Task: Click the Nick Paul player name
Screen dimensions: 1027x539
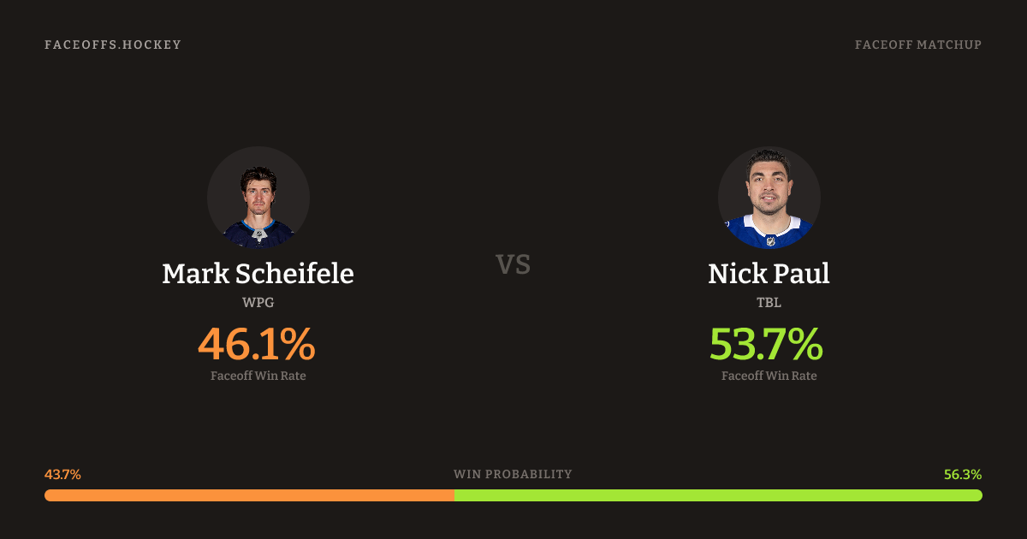Action: coord(769,274)
